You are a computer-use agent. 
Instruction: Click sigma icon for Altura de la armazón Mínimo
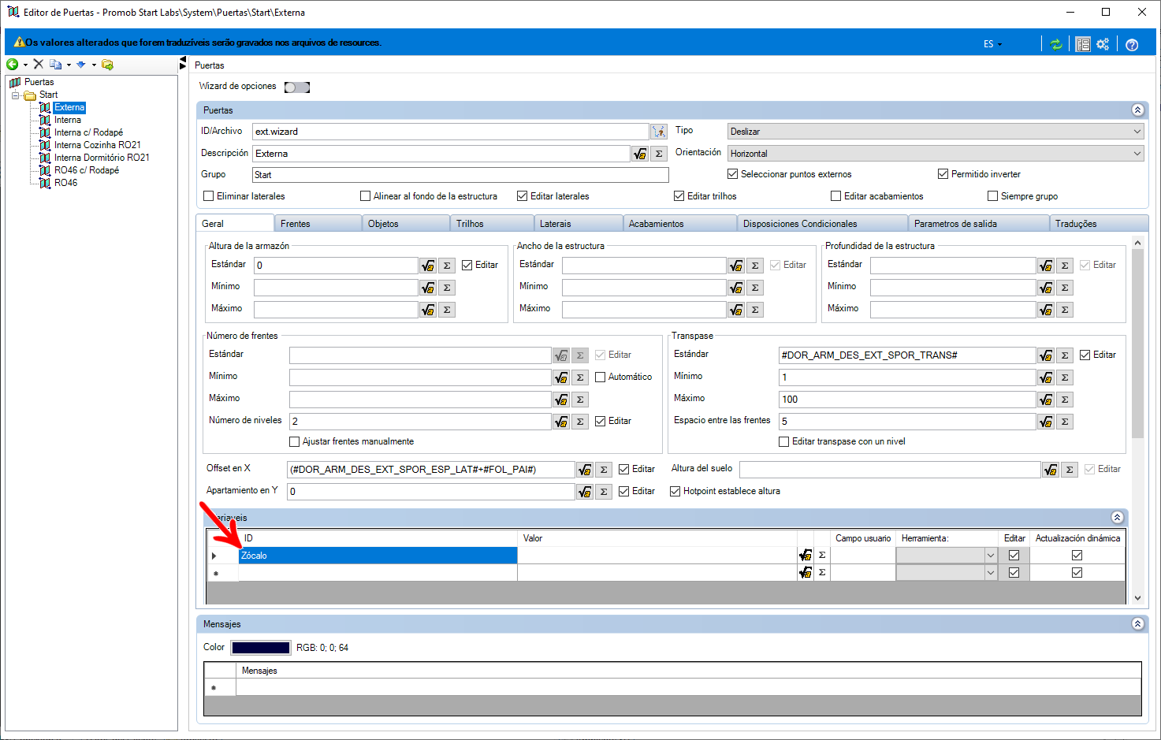pos(447,288)
